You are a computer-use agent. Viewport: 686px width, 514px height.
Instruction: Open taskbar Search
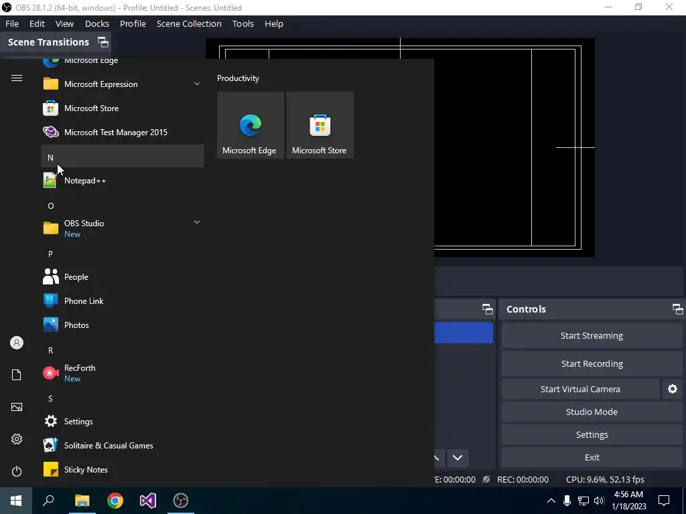tap(48, 501)
